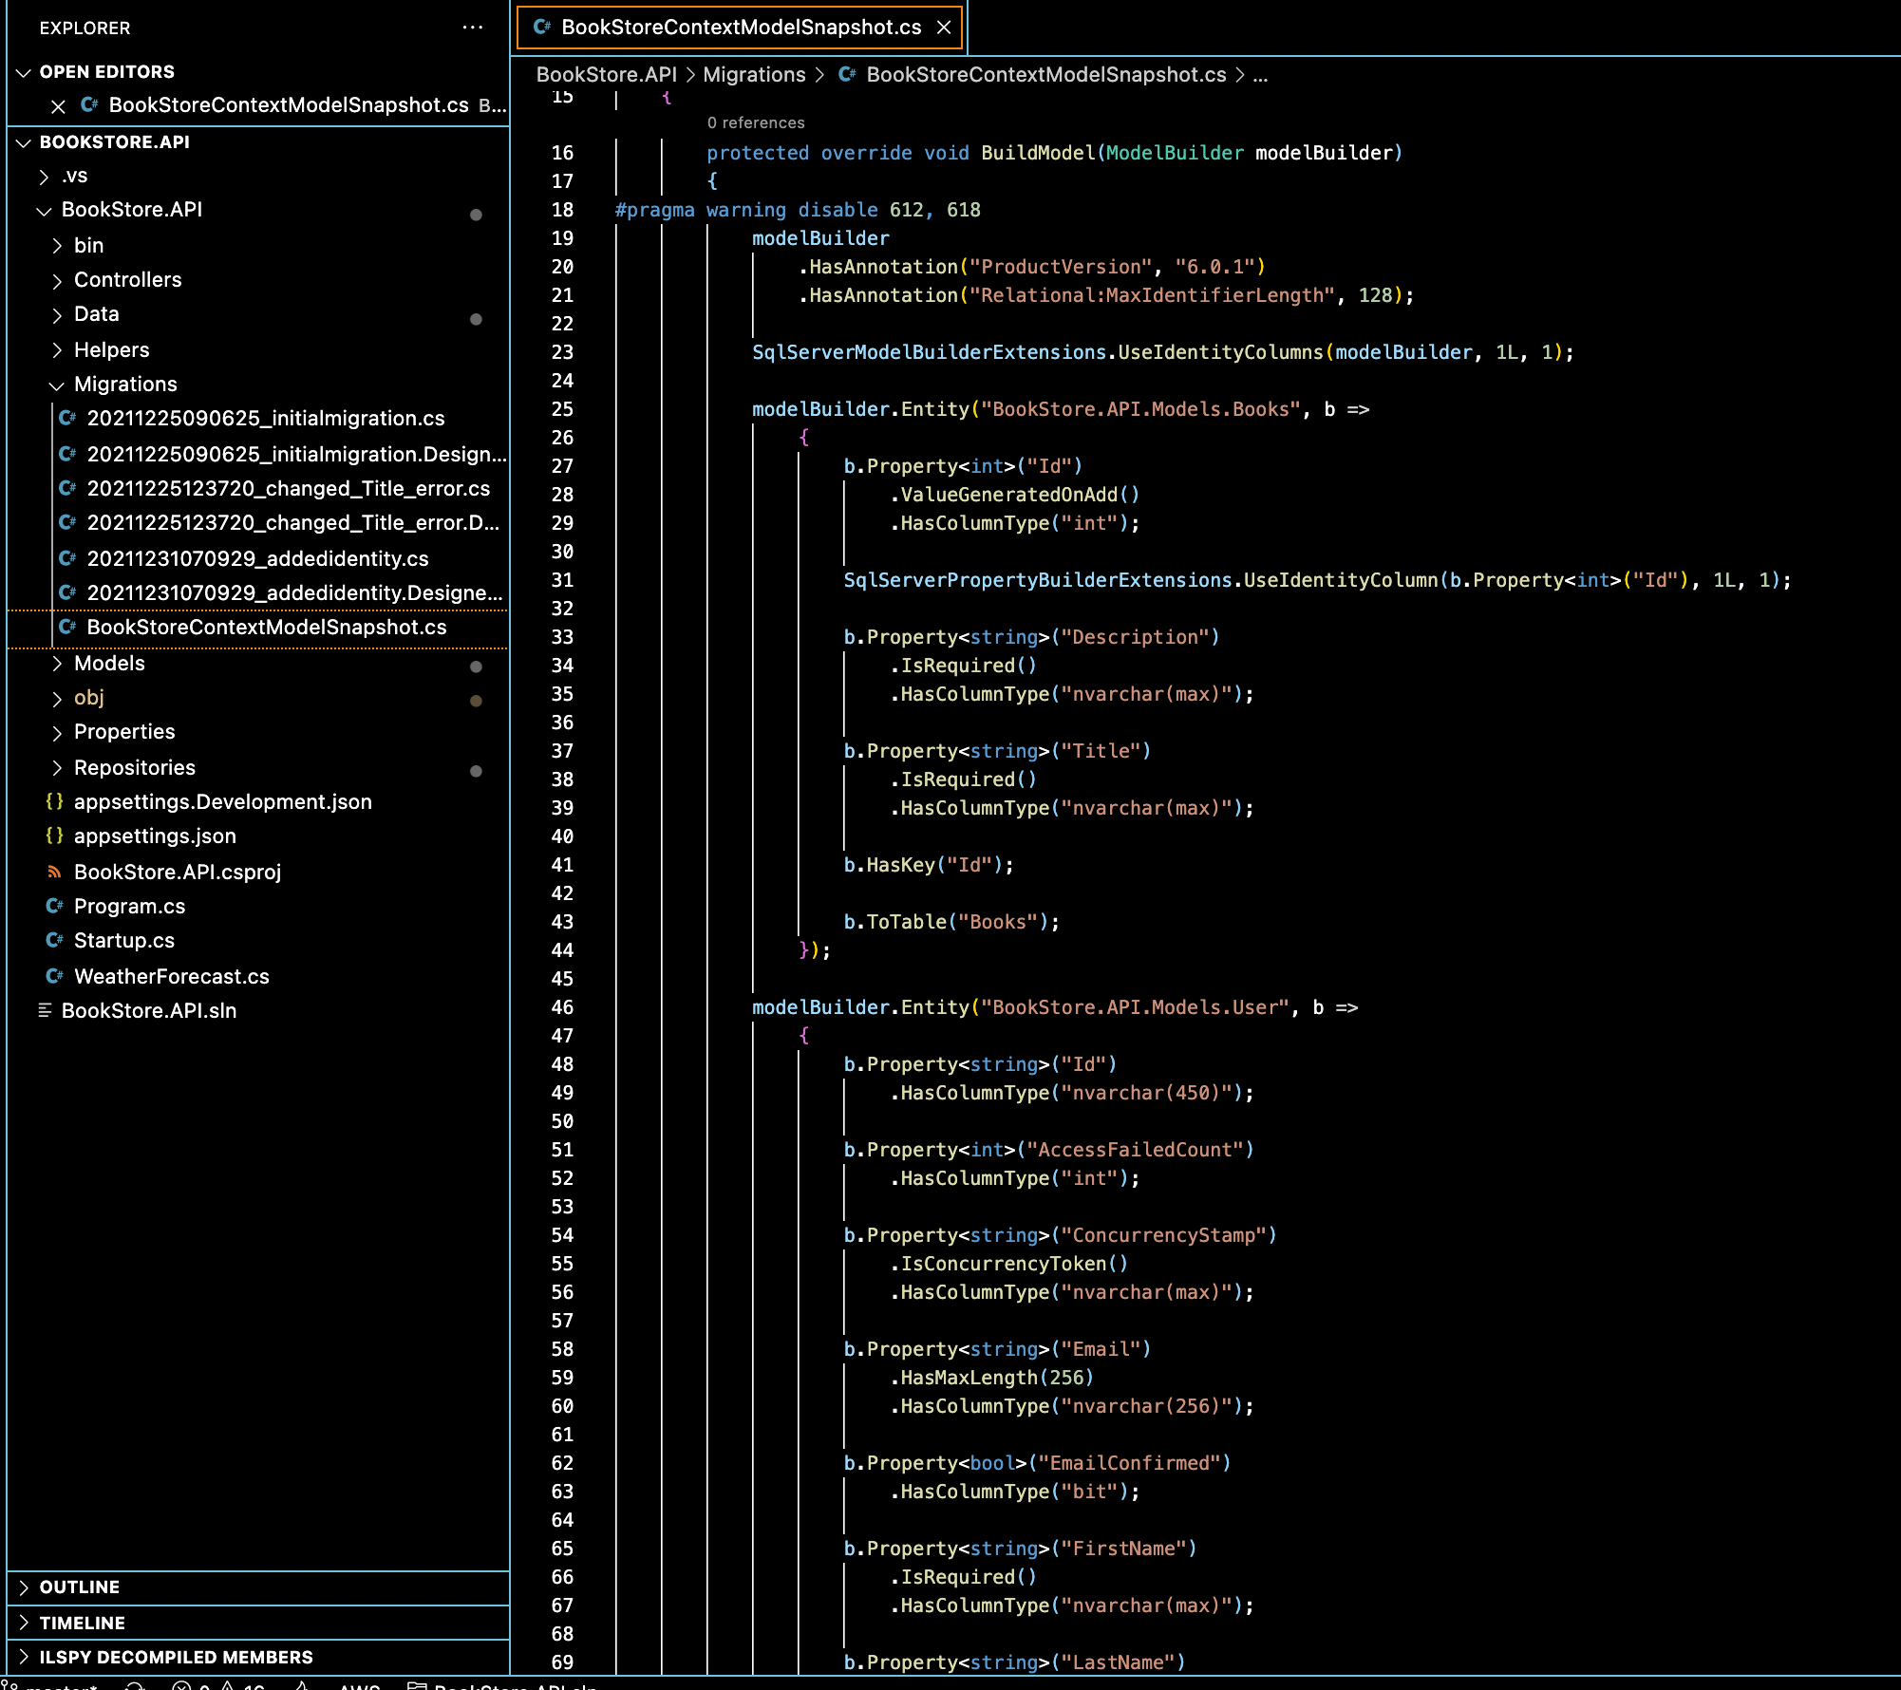The height and width of the screenshot is (1690, 1901).
Task: Click BookStore.API in the breadcrumb
Action: 607,74
